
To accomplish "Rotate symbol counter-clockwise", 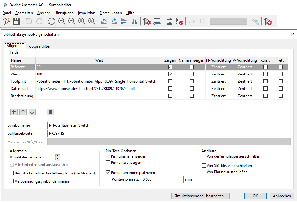I will tap(104, 21).
